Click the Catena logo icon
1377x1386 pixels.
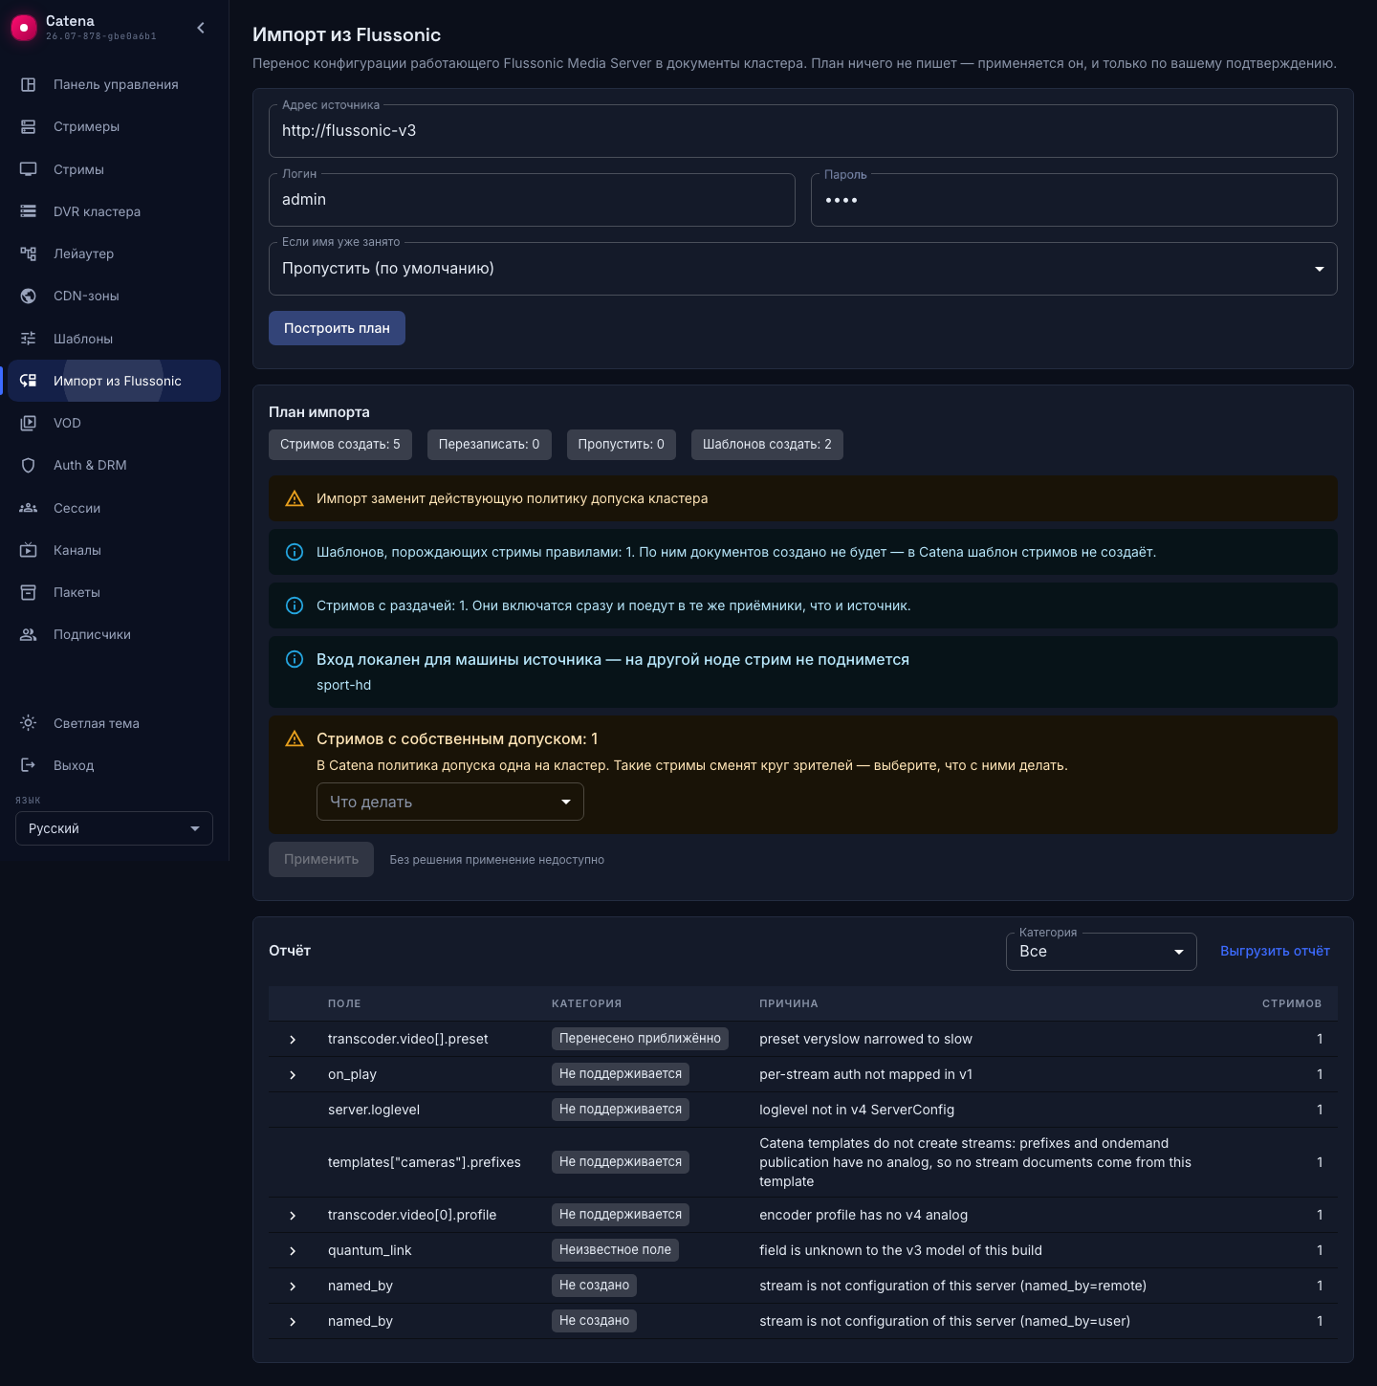[24, 29]
